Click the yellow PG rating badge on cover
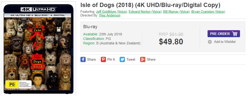 click(12, 85)
